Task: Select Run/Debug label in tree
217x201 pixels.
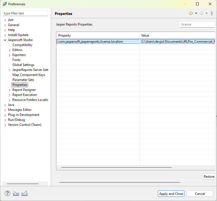Action: pos(16,120)
